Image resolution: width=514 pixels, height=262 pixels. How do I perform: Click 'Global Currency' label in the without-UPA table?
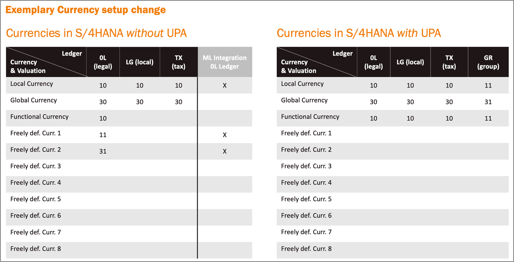(x=34, y=100)
